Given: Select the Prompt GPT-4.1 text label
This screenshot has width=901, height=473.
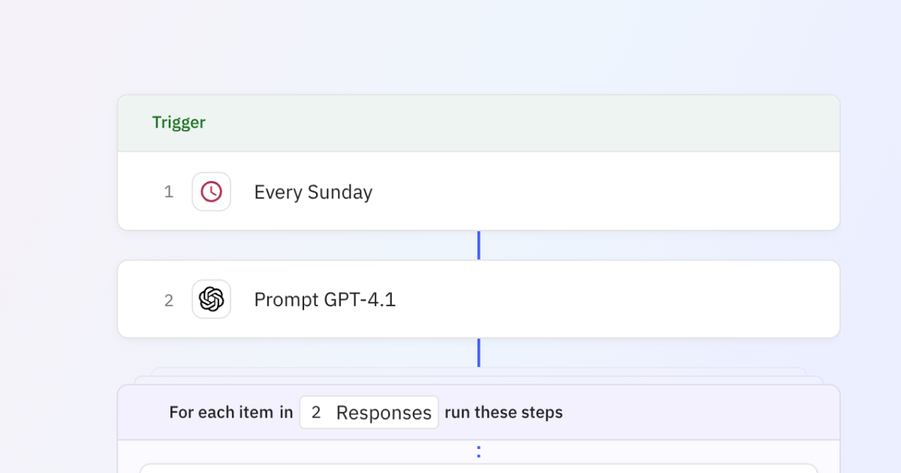Looking at the screenshot, I should pos(325,299).
